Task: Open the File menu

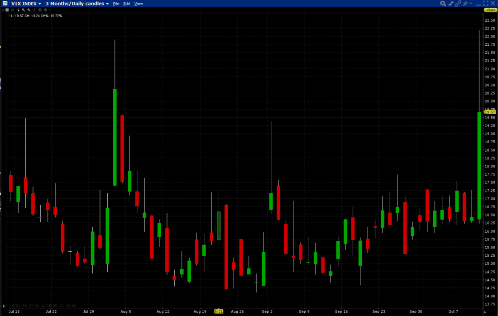Action: pyautogui.click(x=116, y=4)
